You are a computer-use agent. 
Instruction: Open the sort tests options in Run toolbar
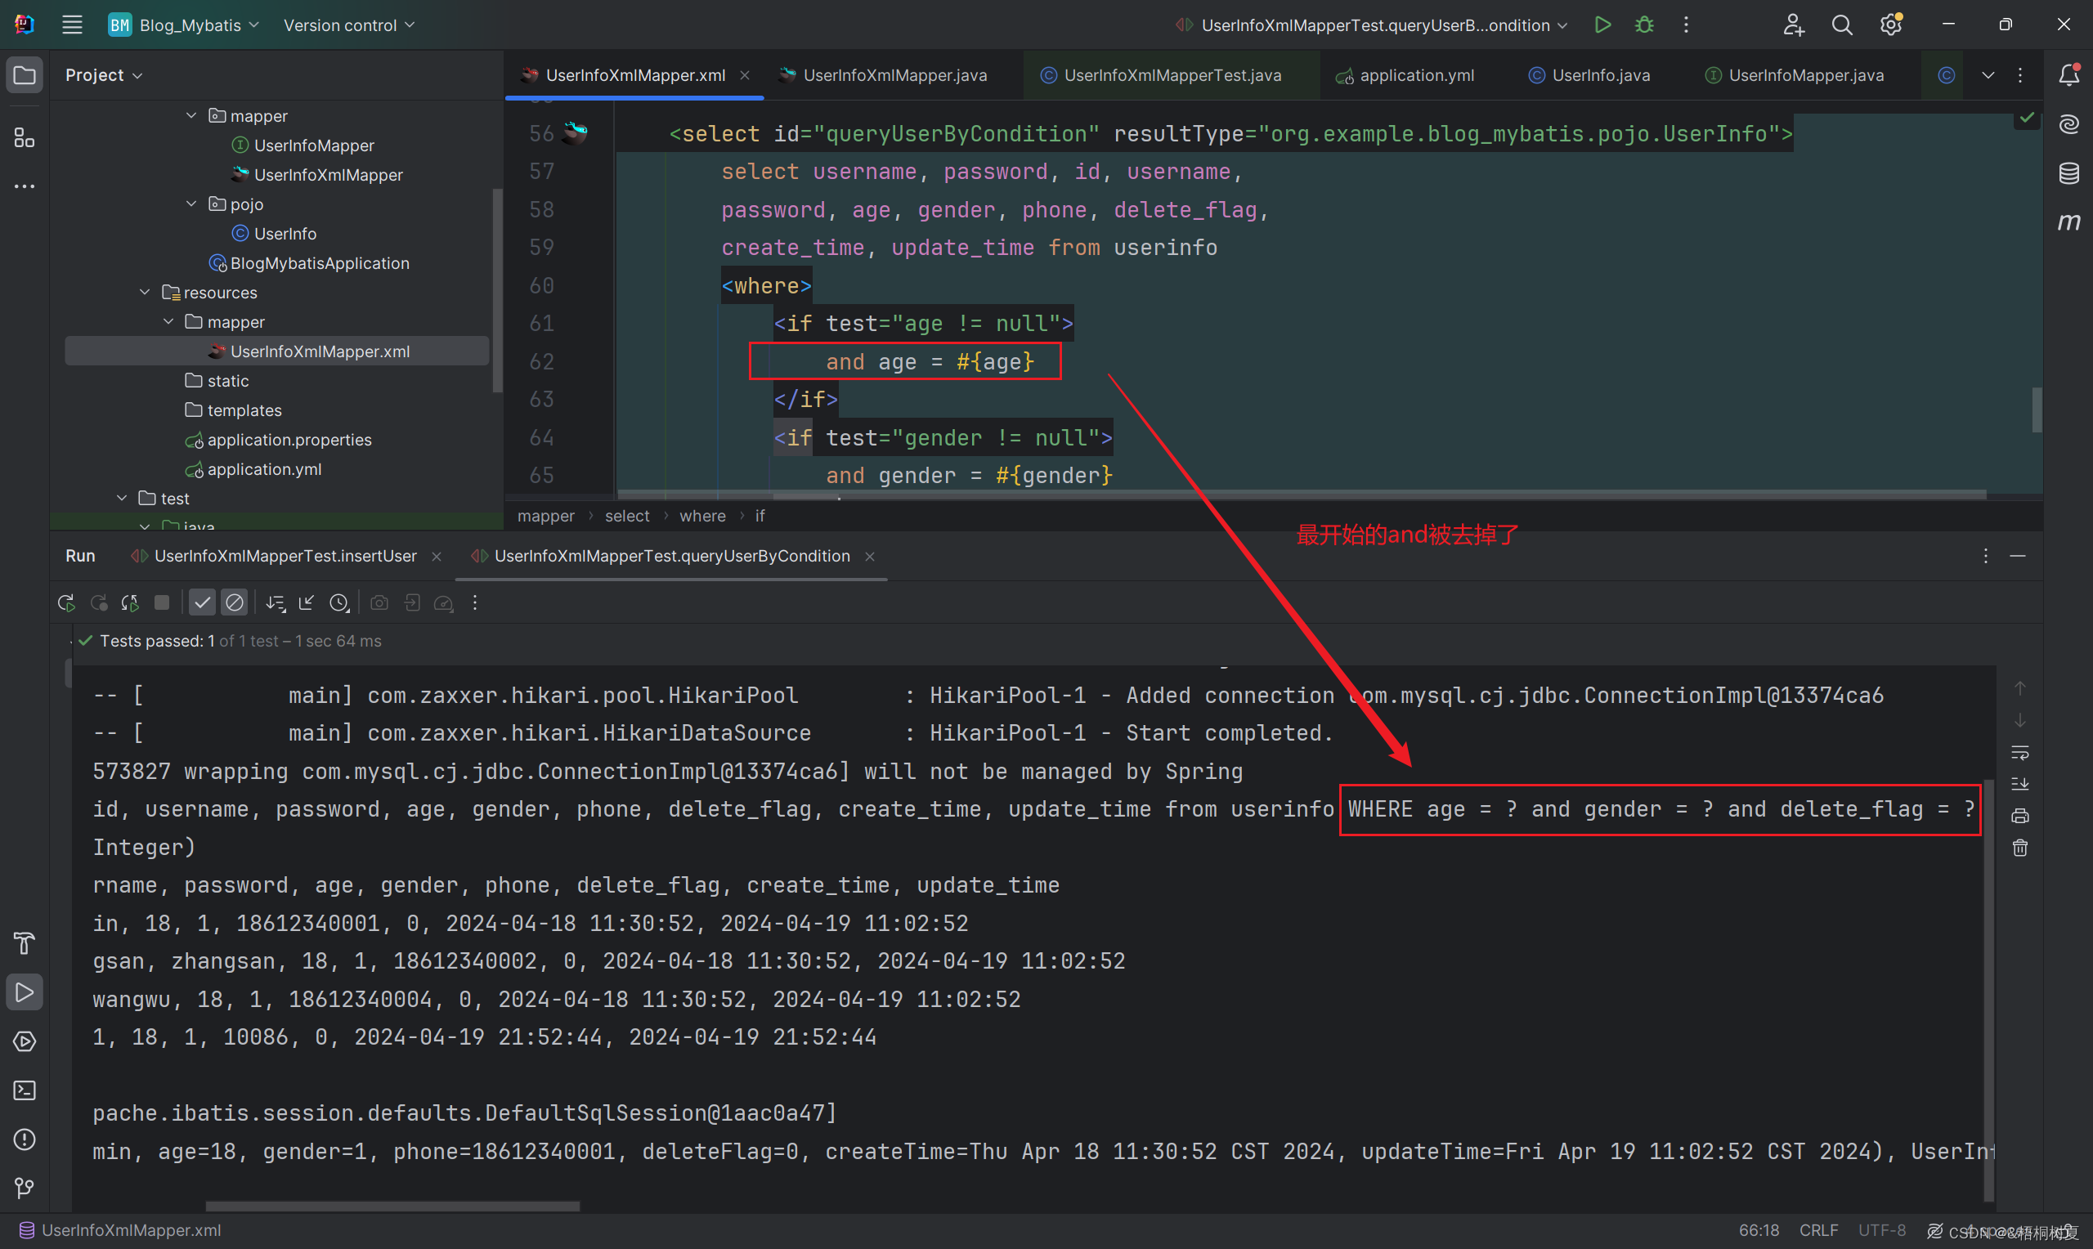pos(276,602)
